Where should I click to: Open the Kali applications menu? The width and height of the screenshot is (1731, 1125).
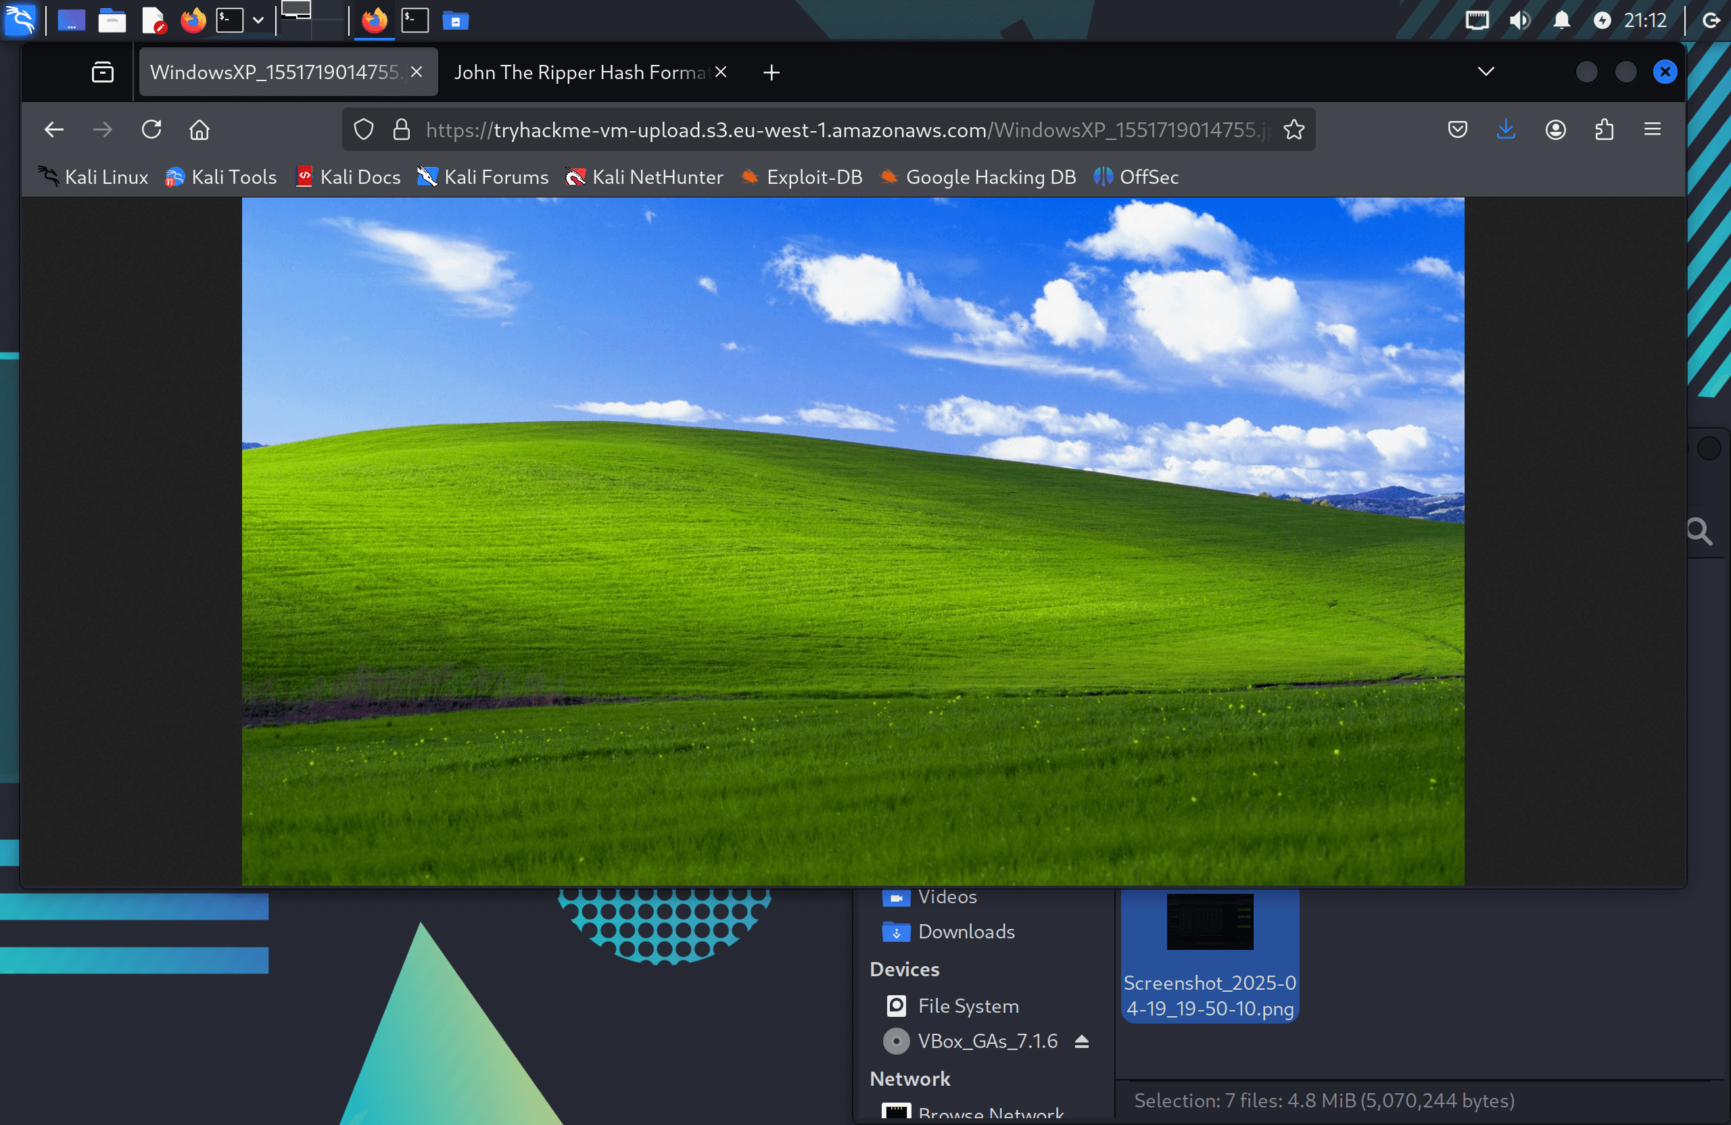pyautogui.click(x=20, y=20)
